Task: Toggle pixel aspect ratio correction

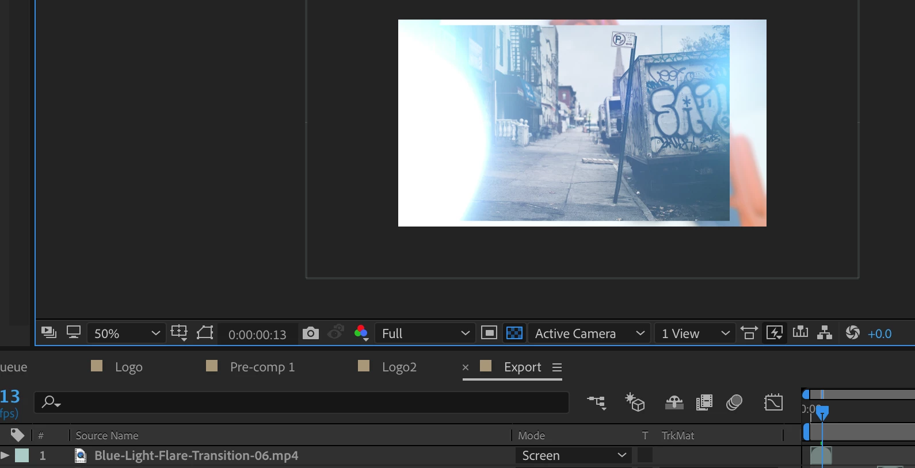Action: tap(749, 333)
